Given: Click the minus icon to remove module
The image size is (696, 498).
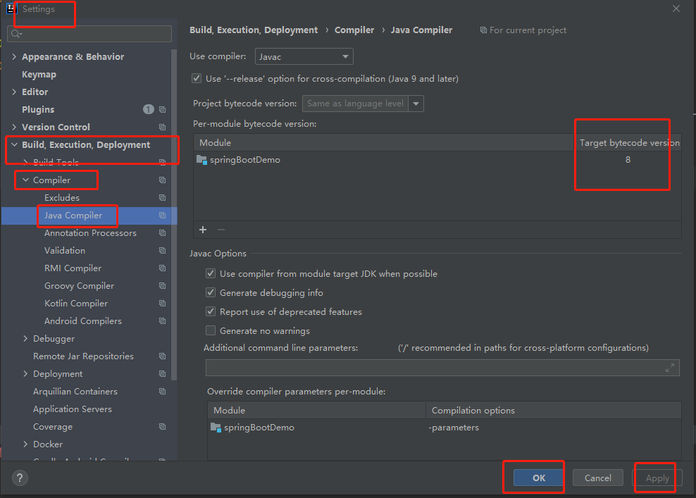Looking at the screenshot, I should (221, 230).
